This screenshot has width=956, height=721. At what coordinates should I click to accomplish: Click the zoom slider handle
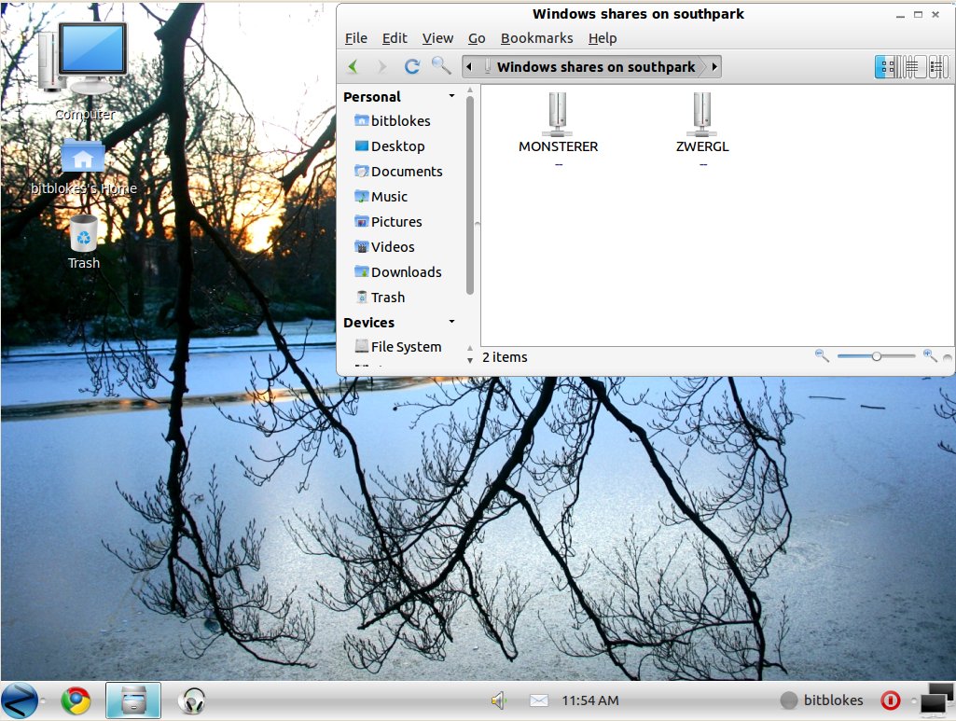pos(876,356)
